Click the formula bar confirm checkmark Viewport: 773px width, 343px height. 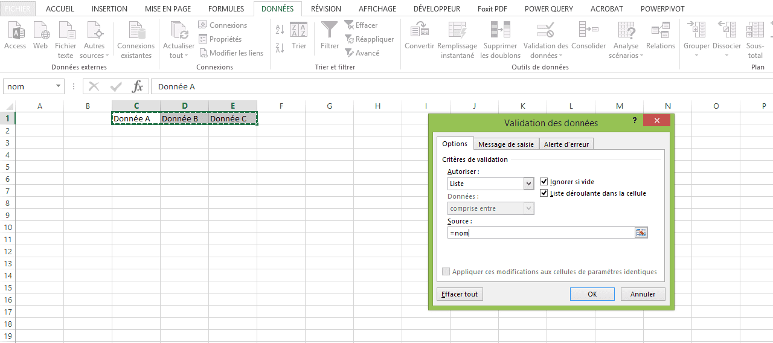coord(116,86)
